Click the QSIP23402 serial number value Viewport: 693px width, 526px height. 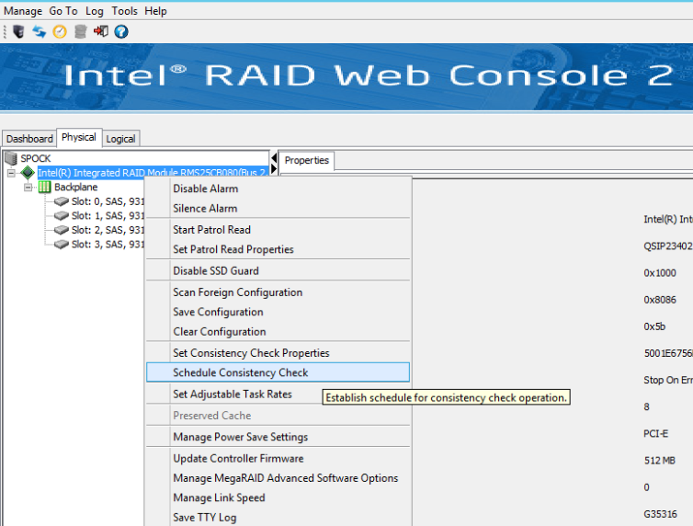668,246
